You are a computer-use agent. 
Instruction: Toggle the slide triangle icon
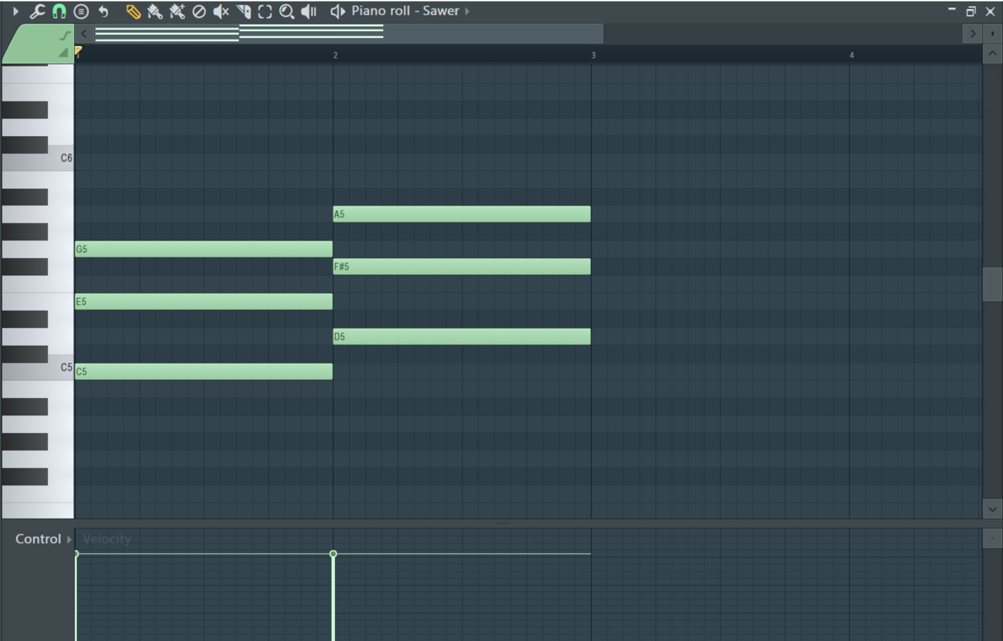pos(63,53)
